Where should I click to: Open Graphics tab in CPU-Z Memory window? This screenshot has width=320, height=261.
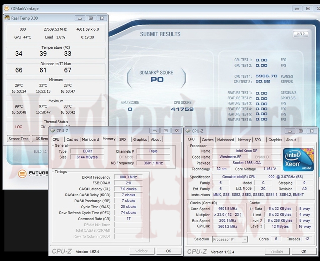(x=140, y=140)
